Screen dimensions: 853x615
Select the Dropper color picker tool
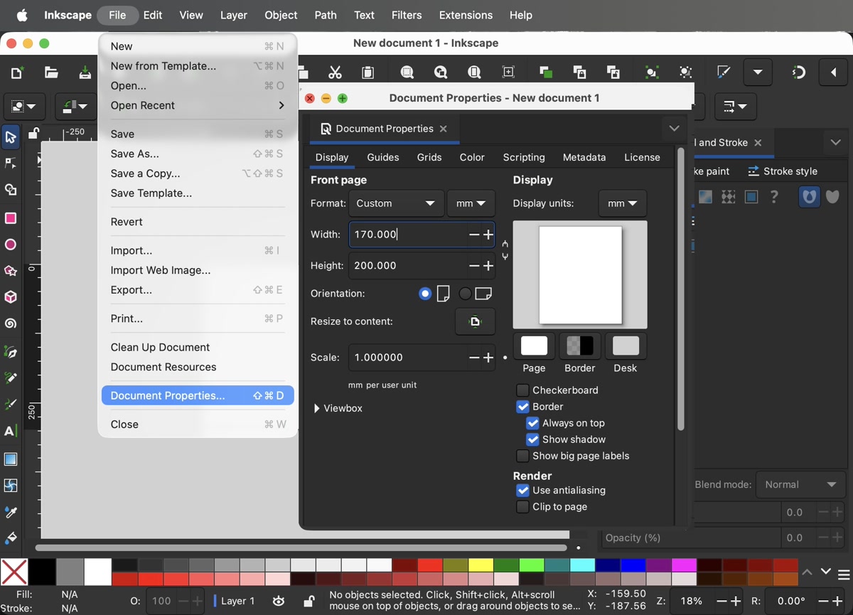coord(11,512)
